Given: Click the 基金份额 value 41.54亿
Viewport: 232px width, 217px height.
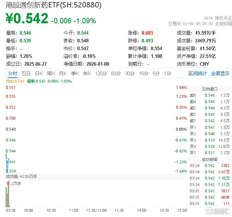Looking at the screenshot, I should (x=208, y=48).
